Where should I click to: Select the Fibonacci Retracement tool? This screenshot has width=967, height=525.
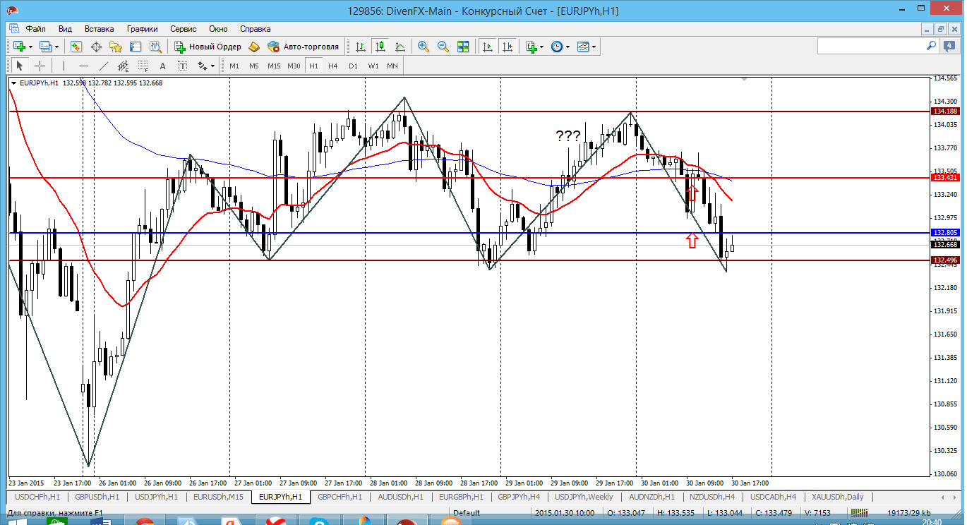pyautogui.click(x=143, y=66)
